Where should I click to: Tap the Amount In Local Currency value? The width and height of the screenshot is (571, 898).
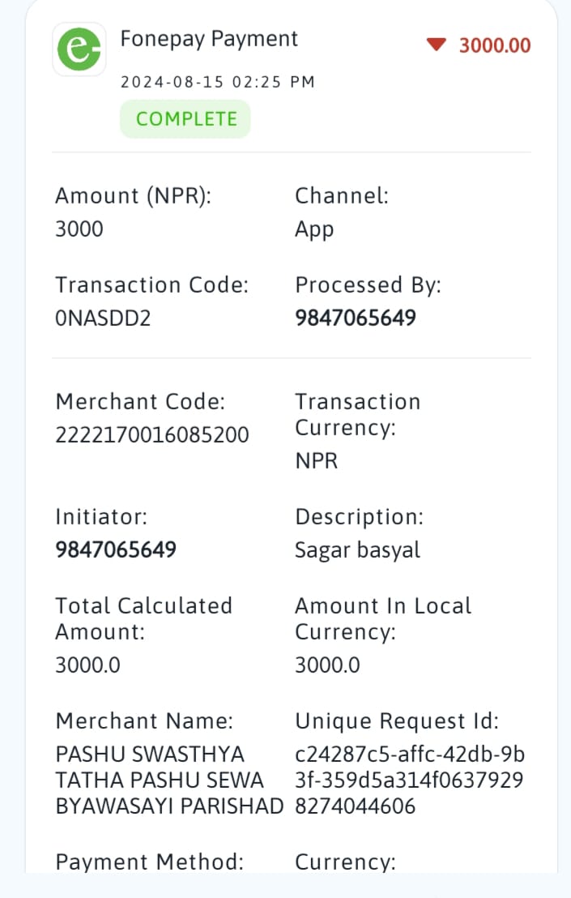327,665
